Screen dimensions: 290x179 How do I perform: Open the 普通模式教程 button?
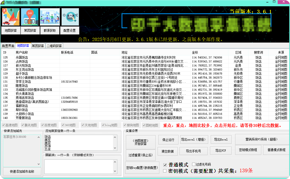point(276,150)
